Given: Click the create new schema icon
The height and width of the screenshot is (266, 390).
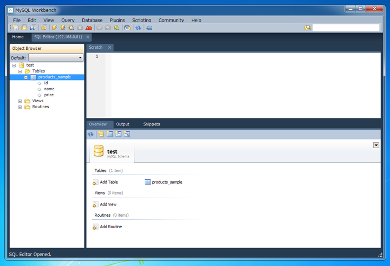Looking at the screenshot, I should tap(101, 135).
